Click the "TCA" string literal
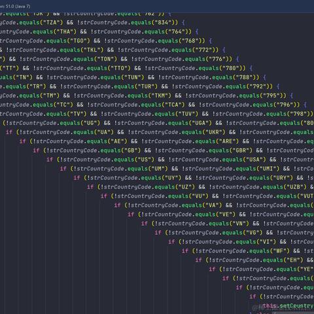This screenshot has width=314, height=314. pyautogui.click(x=173, y=105)
